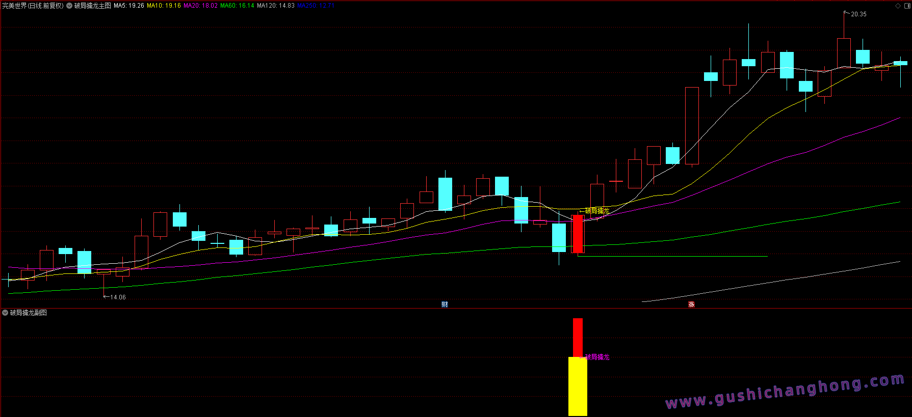Viewport: 912px width, 417px height.
Task: Click the yellow 破局擒龙 signal label on main chart
Action: click(596, 211)
